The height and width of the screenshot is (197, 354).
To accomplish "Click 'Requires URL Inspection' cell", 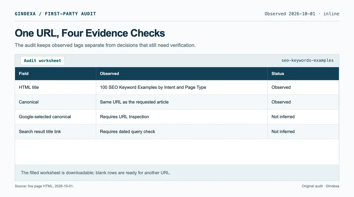I will (182, 117).
